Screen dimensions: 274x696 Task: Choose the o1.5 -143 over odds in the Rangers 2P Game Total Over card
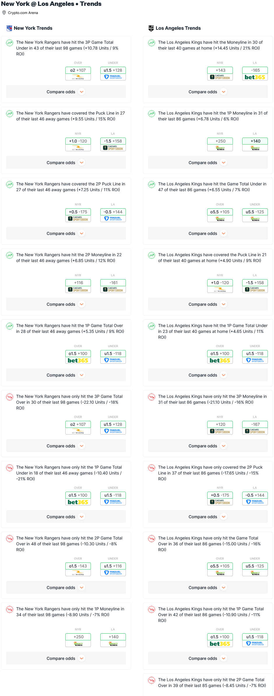point(78,566)
